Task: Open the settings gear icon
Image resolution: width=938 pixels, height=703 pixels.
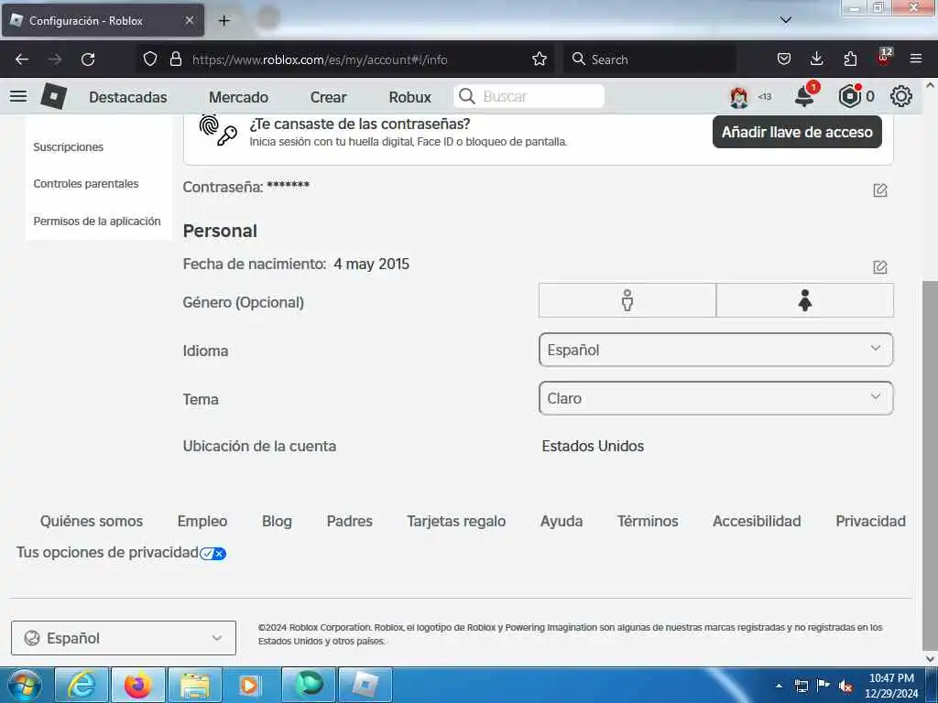Action: (901, 96)
